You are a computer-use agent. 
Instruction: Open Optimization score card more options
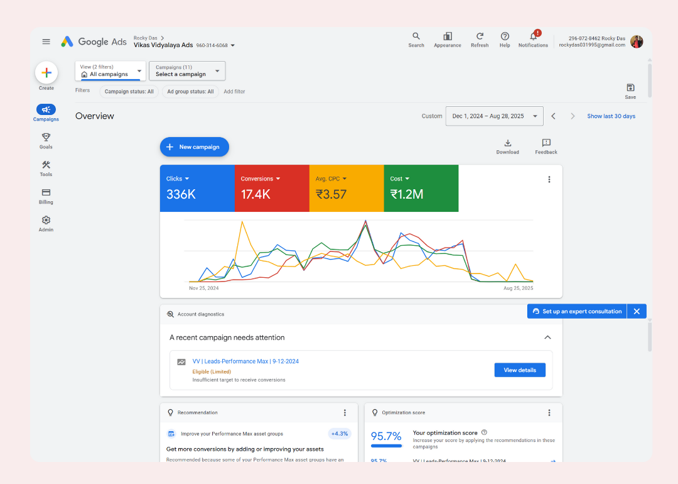click(549, 412)
